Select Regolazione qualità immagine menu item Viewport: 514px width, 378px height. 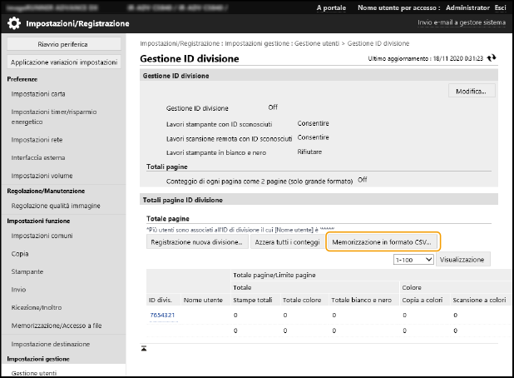(55, 206)
